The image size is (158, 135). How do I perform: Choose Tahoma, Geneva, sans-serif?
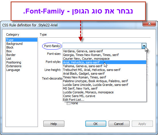click(104, 66)
